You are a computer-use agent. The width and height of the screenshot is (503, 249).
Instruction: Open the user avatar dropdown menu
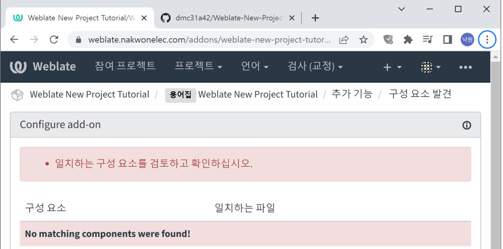tap(430, 67)
